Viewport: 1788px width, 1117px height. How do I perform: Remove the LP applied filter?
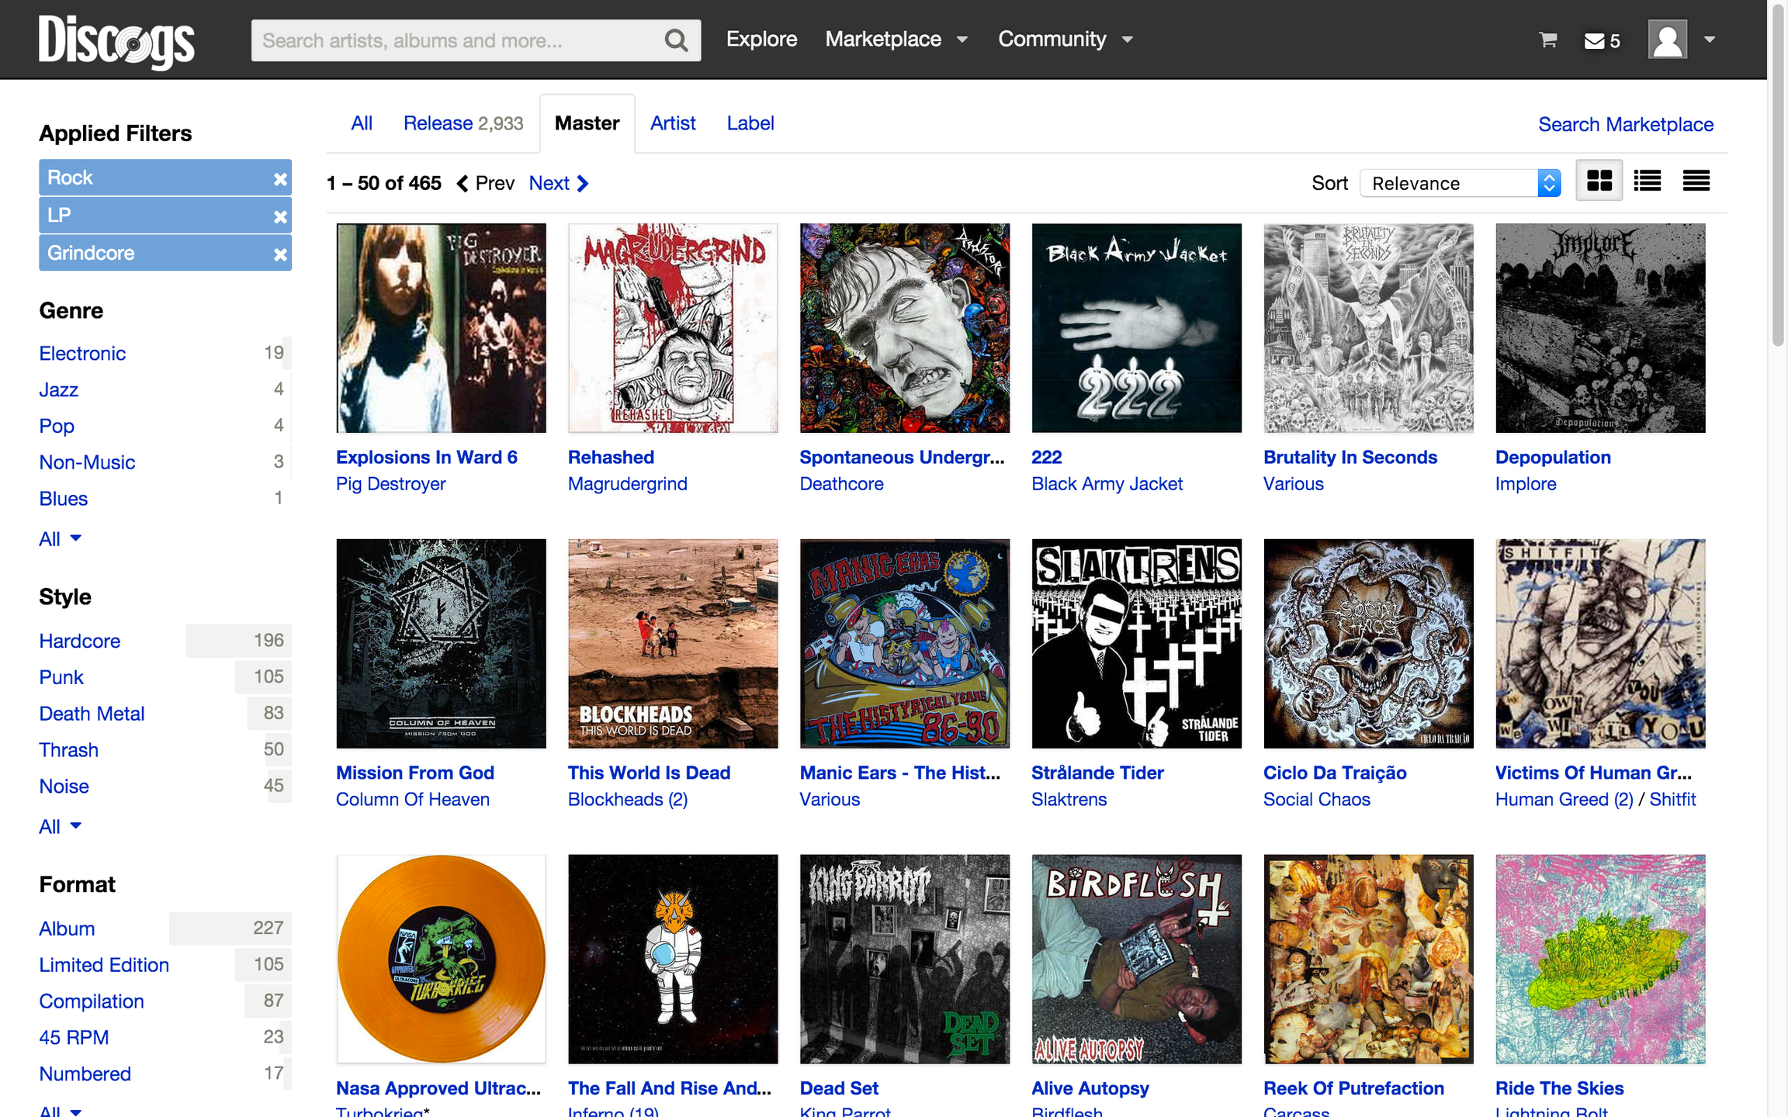click(x=280, y=216)
